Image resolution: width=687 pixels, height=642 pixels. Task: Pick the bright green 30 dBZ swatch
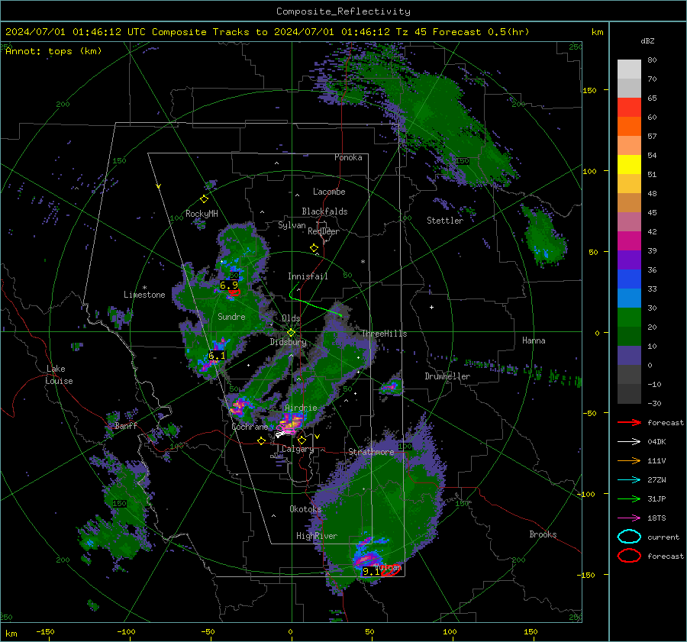629,318
